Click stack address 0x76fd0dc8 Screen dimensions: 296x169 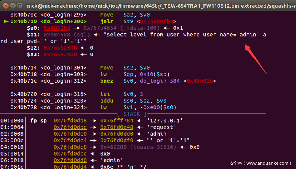[x=70, y=147]
